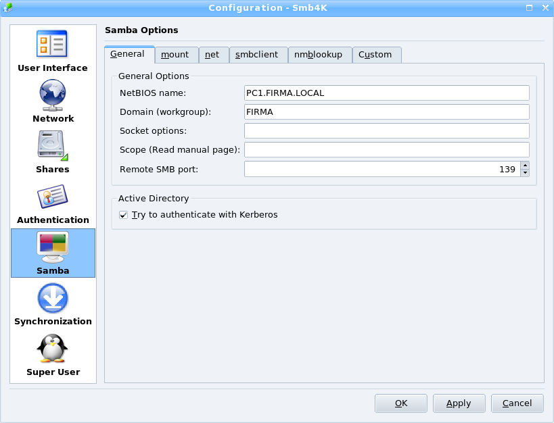Image resolution: width=554 pixels, height=423 pixels.
Task: Decrease the Remote SMB port value
Action: [x=525, y=173]
